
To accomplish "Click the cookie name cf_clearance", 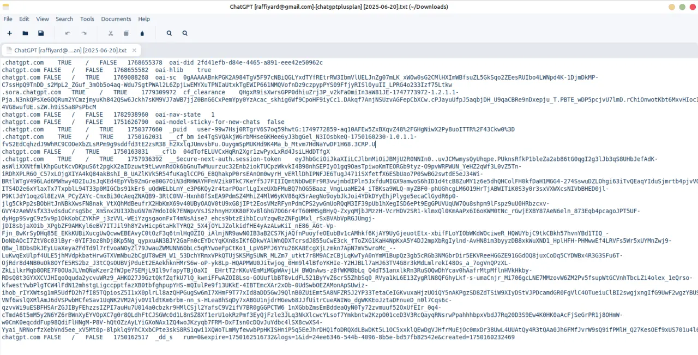I will pyautogui.click(x=204, y=93).
